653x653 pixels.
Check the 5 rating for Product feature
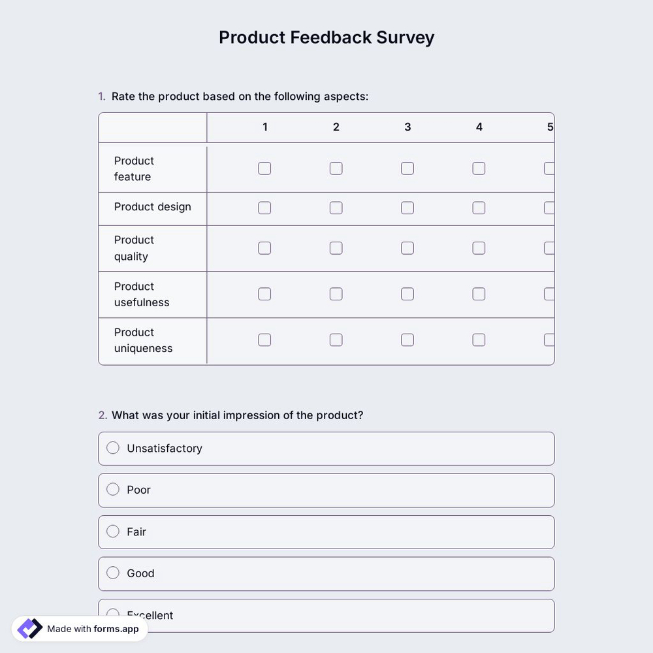549,168
